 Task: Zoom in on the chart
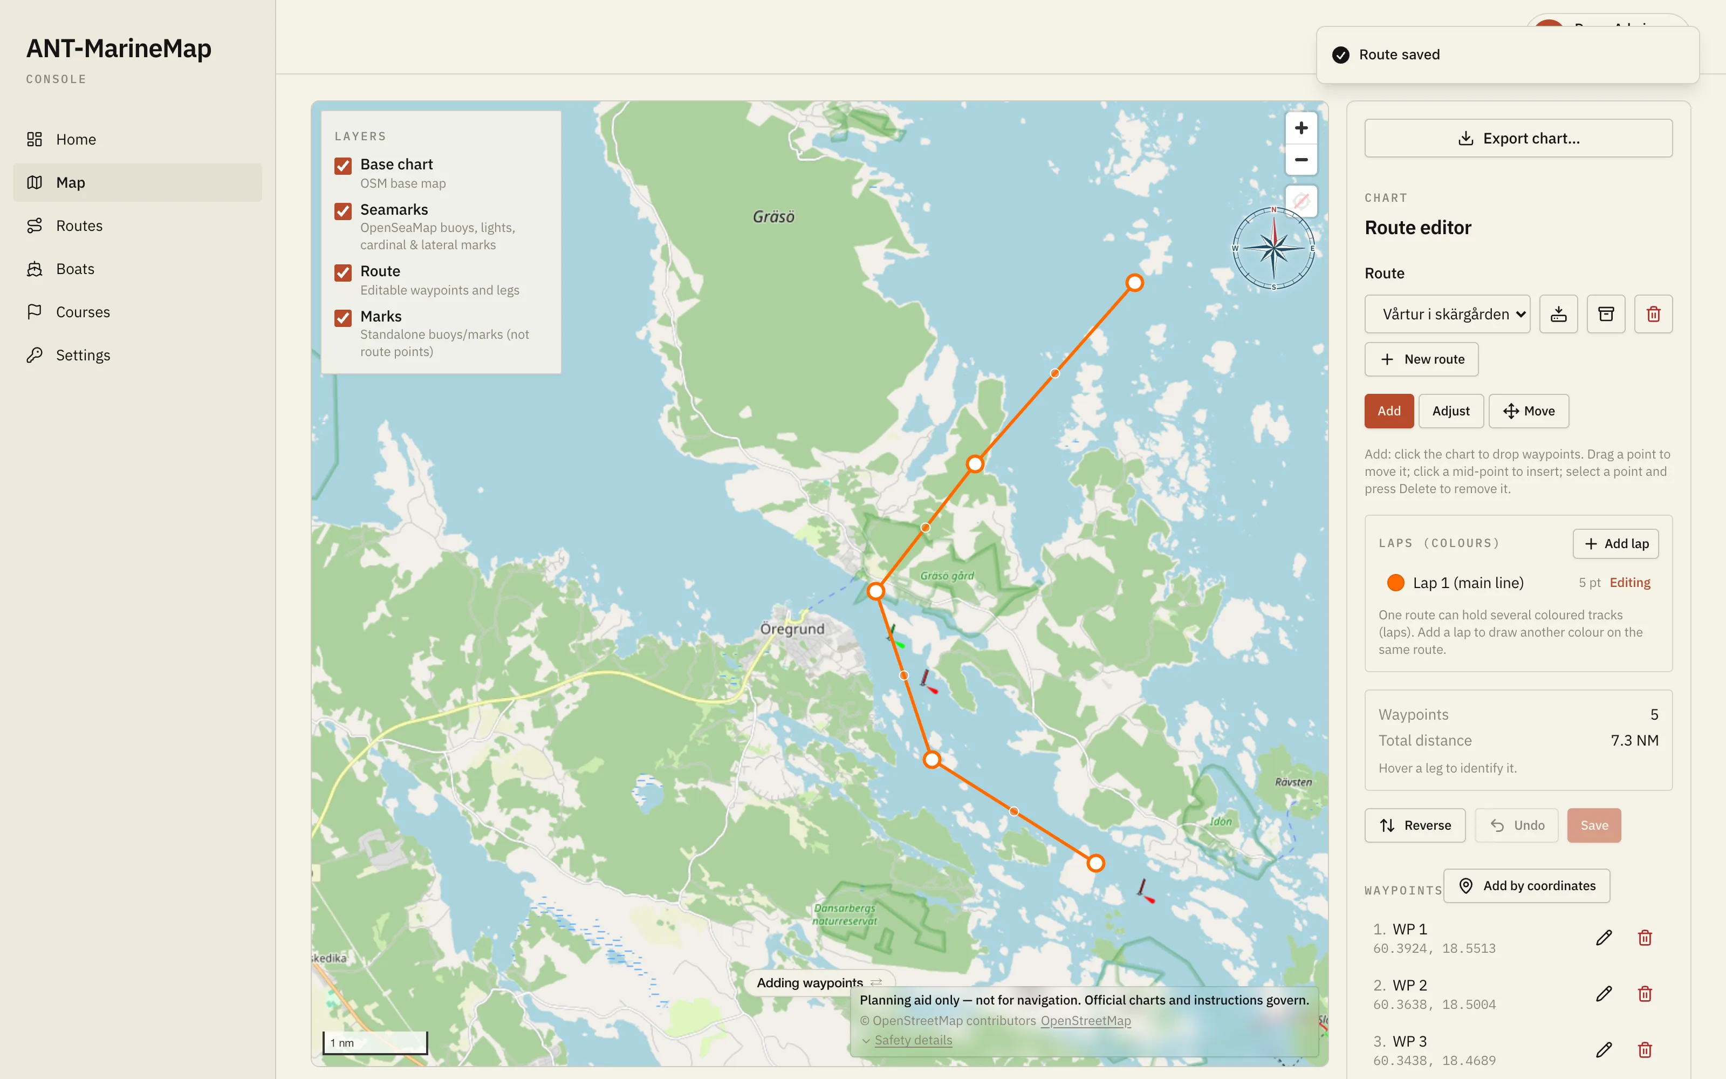click(x=1301, y=128)
